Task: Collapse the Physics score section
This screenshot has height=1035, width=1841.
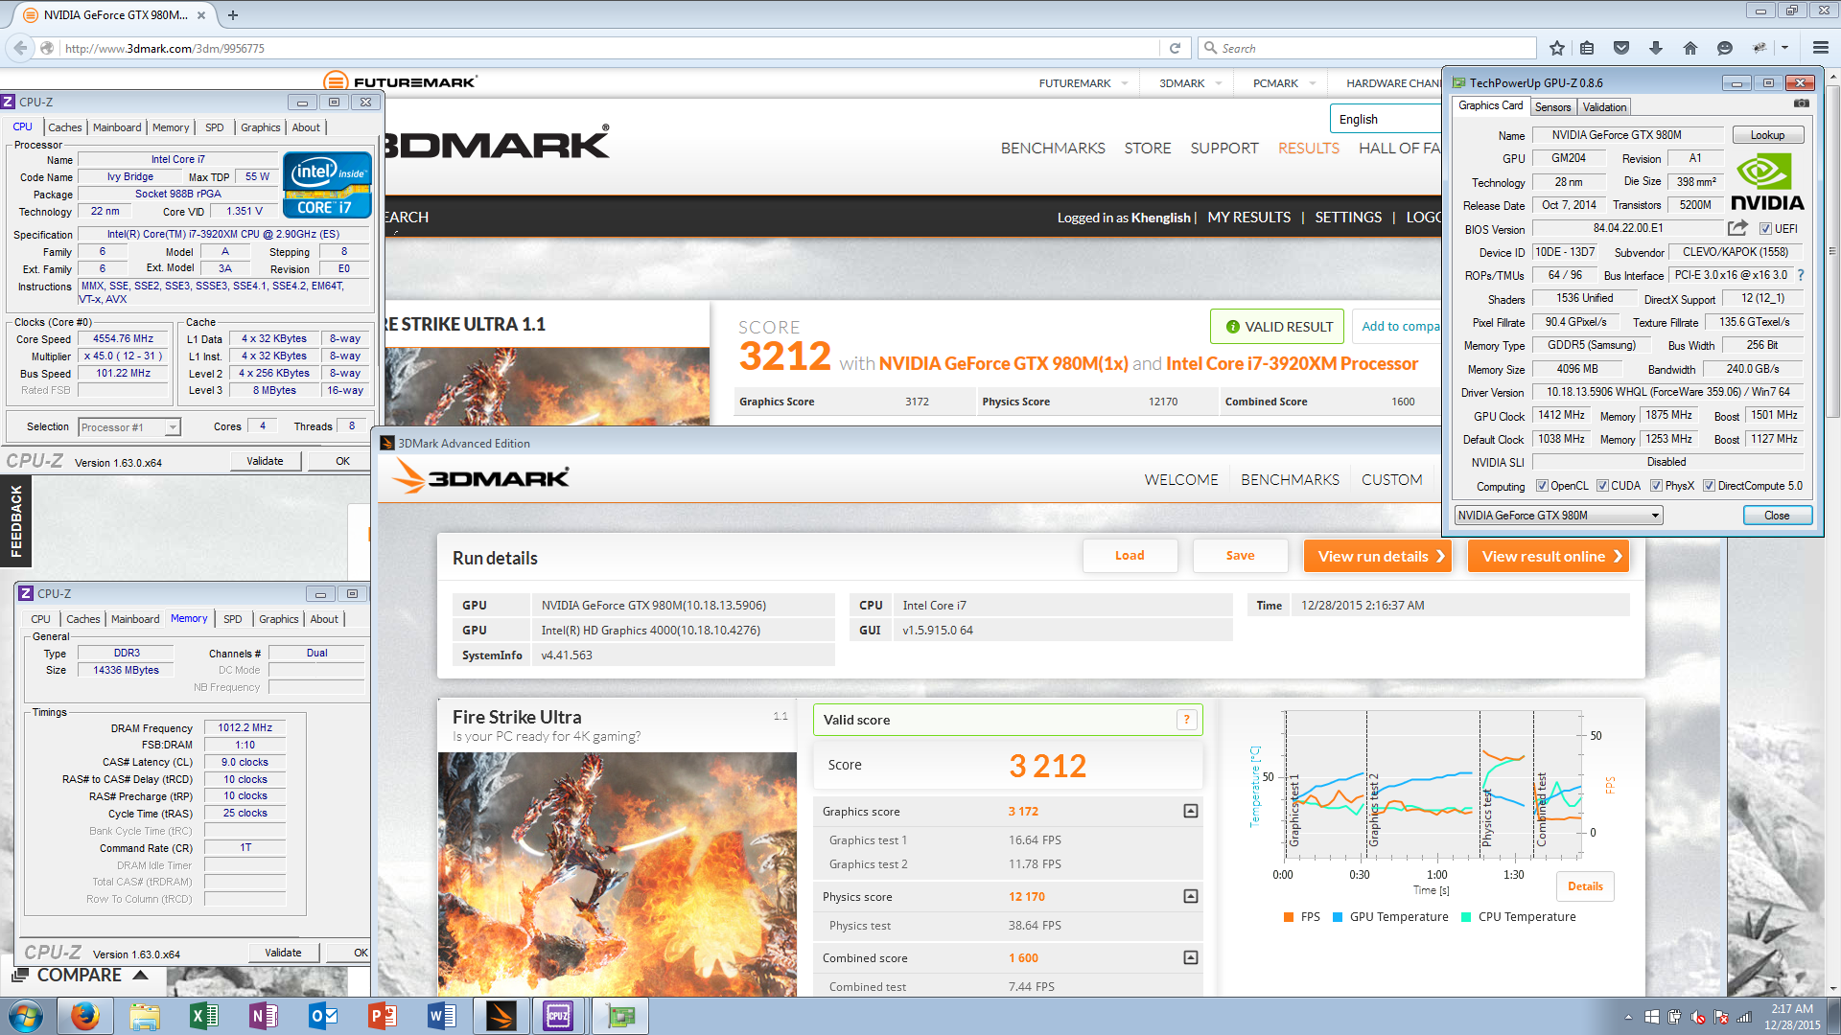Action: point(1190,896)
